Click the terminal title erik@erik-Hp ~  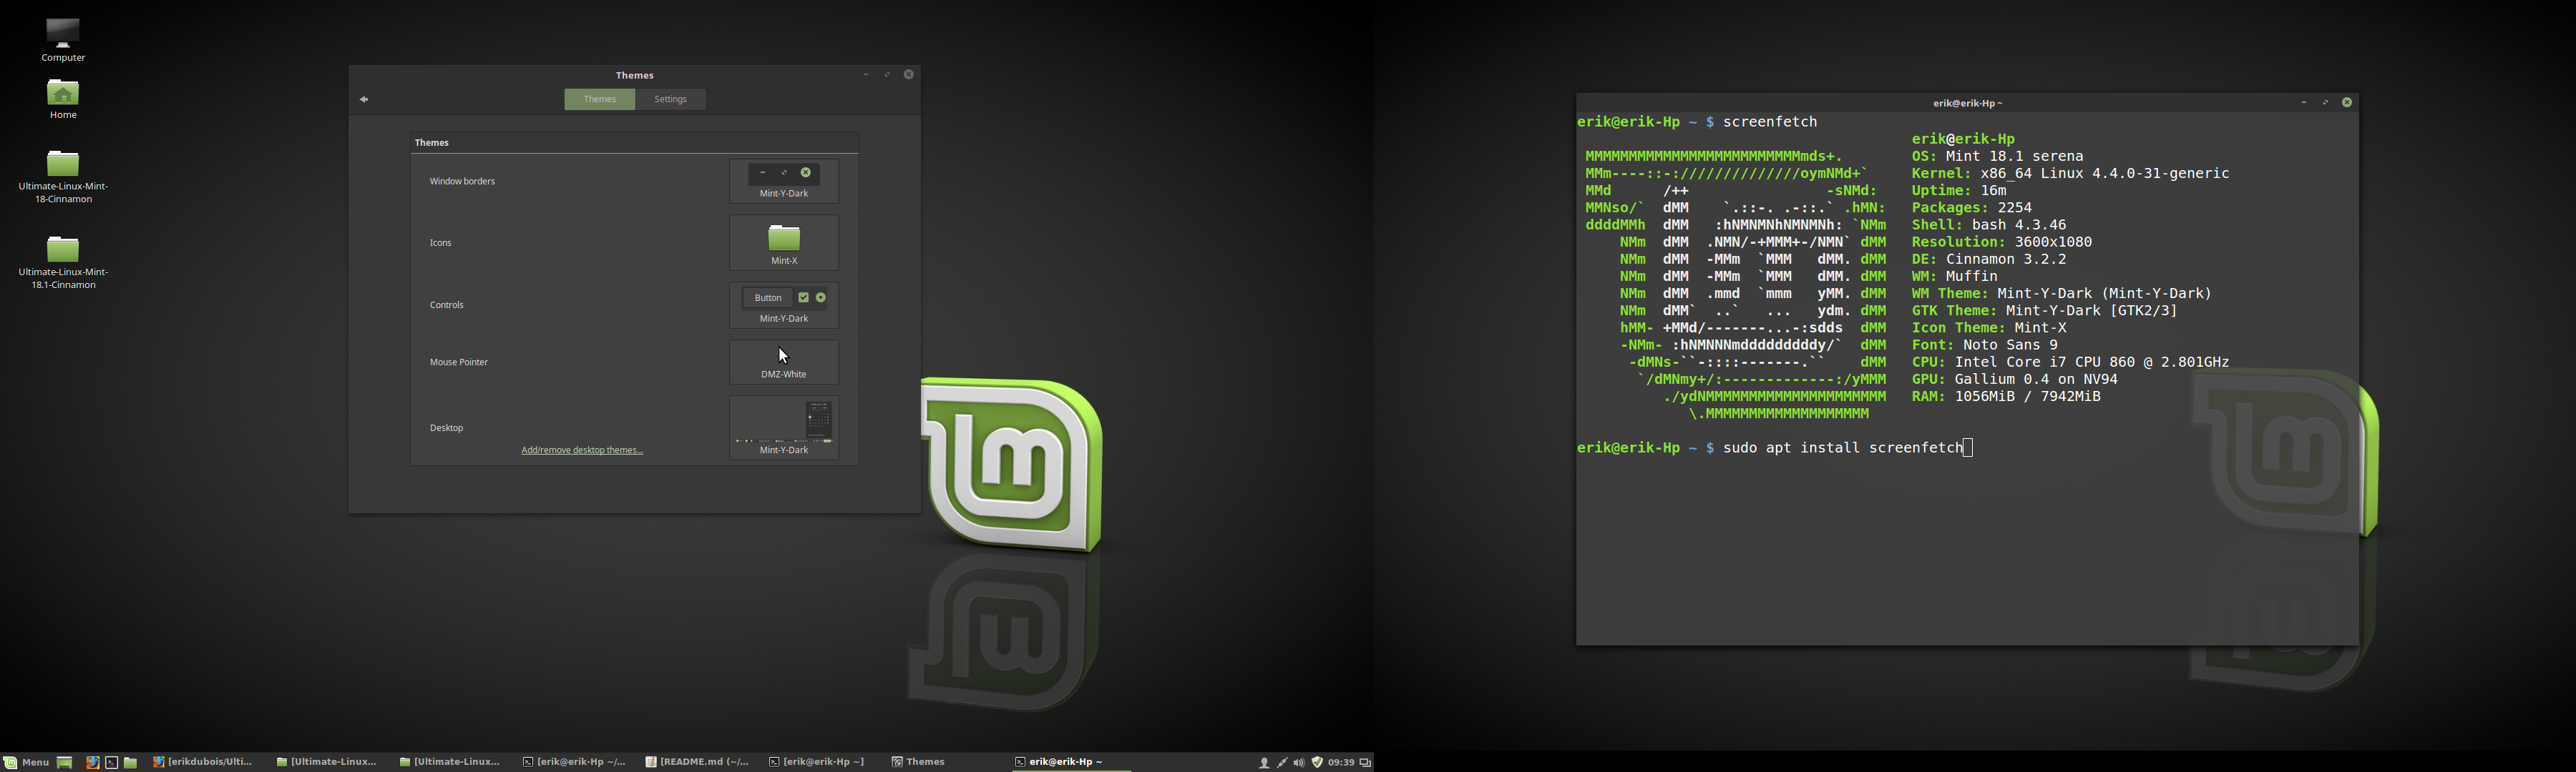[x=1967, y=103]
